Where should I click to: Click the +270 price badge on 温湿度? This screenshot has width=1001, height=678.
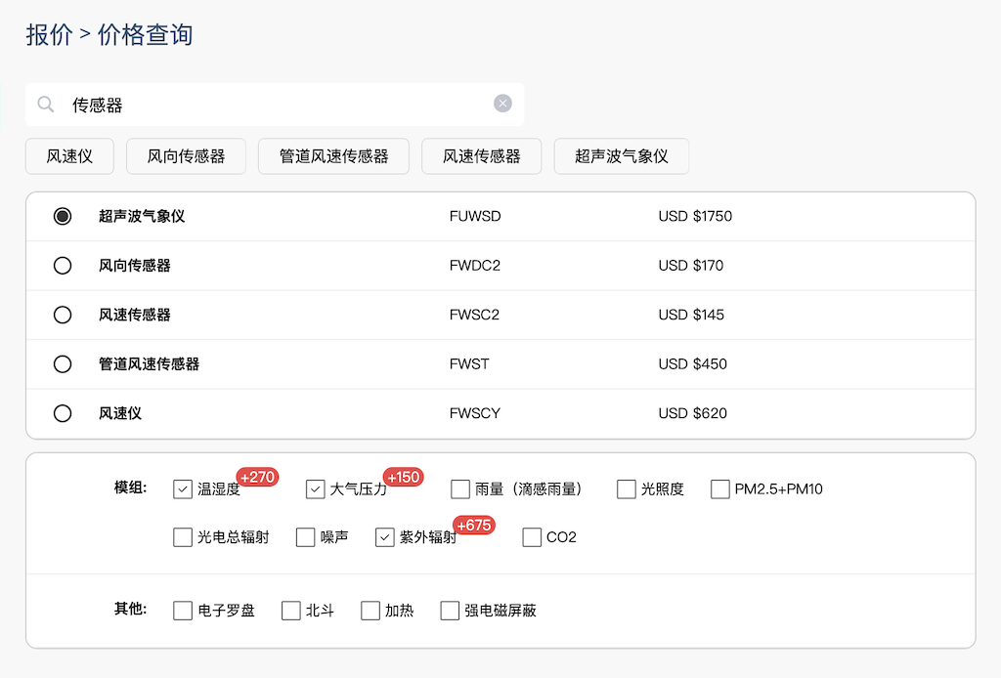(256, 477)
